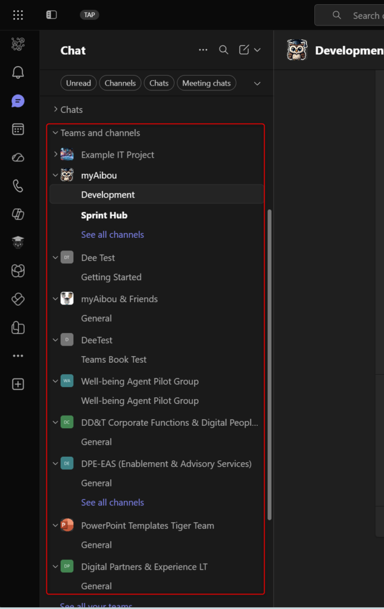Open the Copilot icon in the app rail
The image size is (384, 609).
18,214
